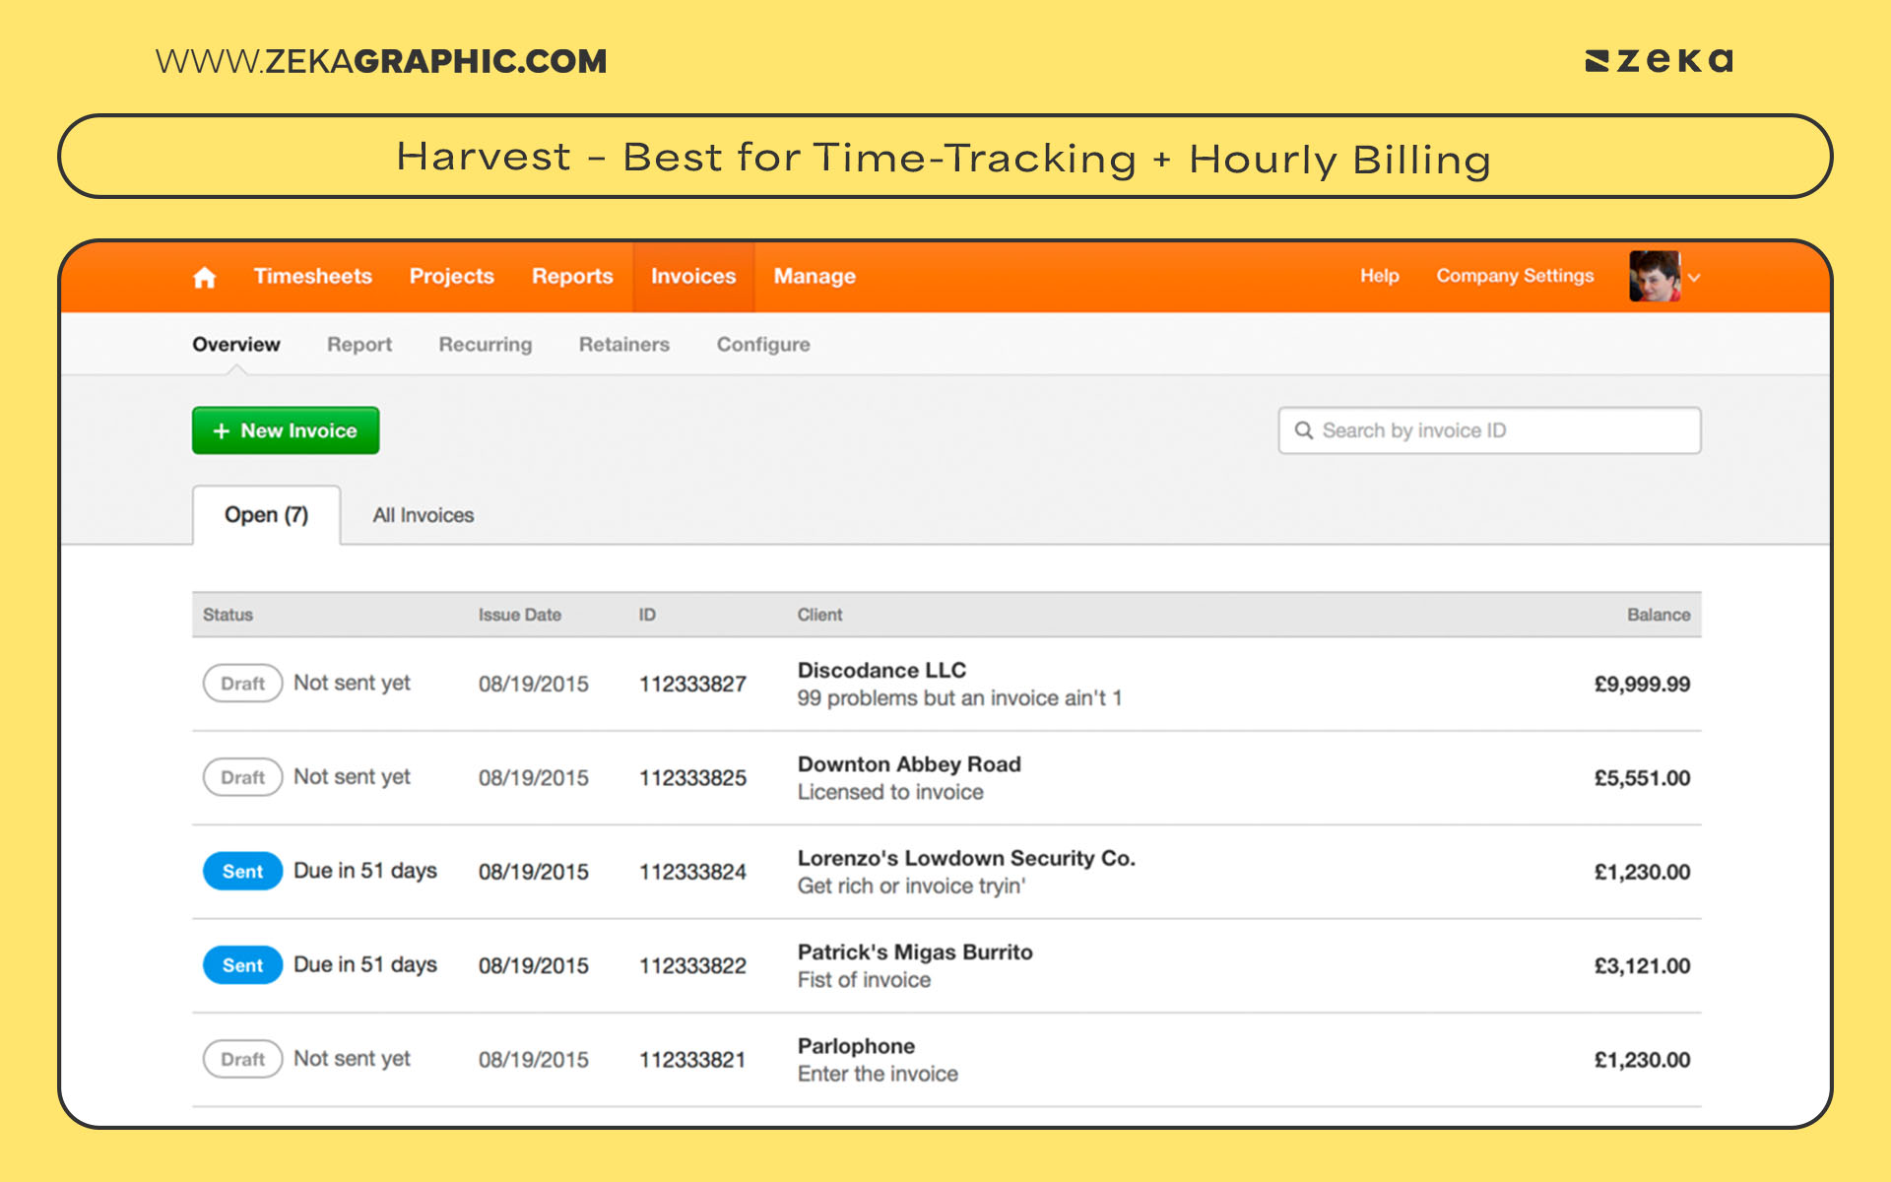
Task: Click the Draft badge on Parlophone row
Action: coord(241,1059)
